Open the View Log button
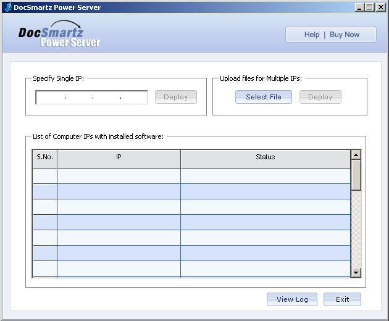Viewport: 389px width, 321px height. [x=292, y=299]
